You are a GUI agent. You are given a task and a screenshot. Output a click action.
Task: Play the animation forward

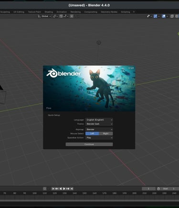64,188
